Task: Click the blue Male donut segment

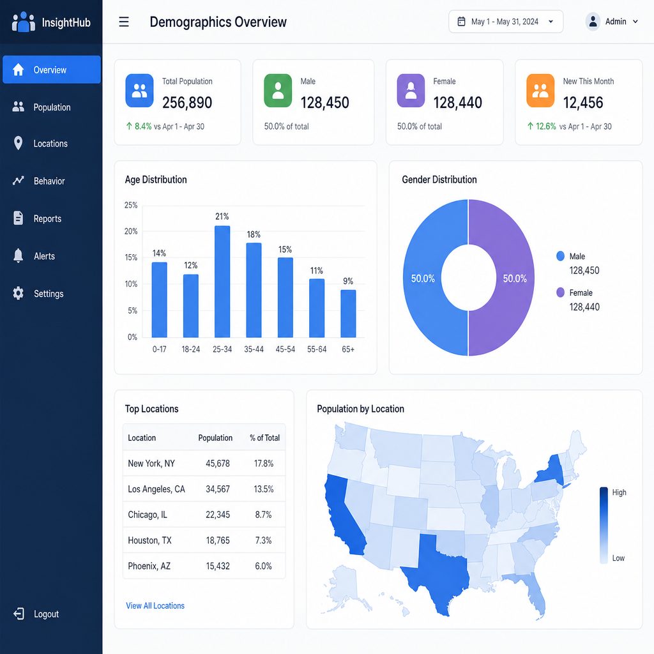Action: 422,277
